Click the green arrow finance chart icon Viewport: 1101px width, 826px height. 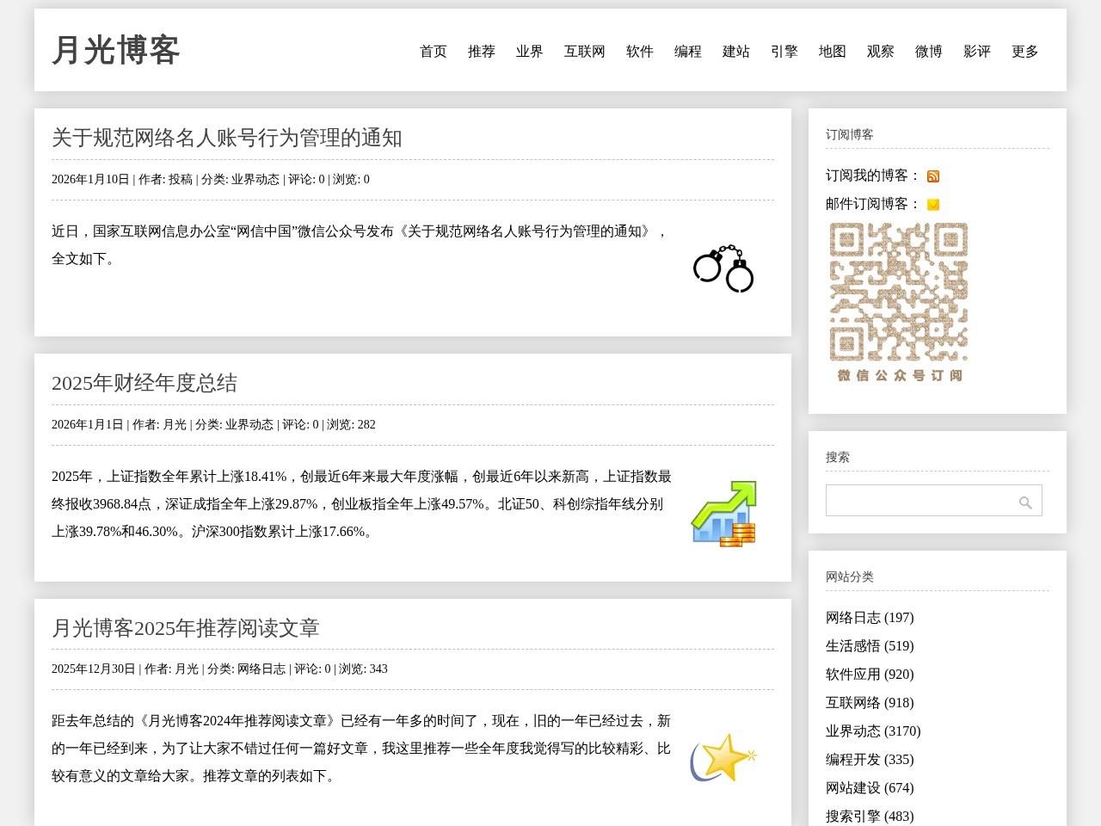pos(723,514)
